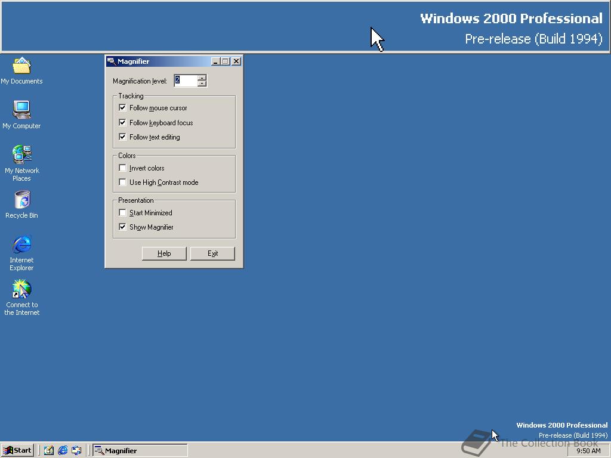Uncheck Follow text editing
The width and height of the screenshot is (611, 458).
pyautogui.click(x=122, y=137)
